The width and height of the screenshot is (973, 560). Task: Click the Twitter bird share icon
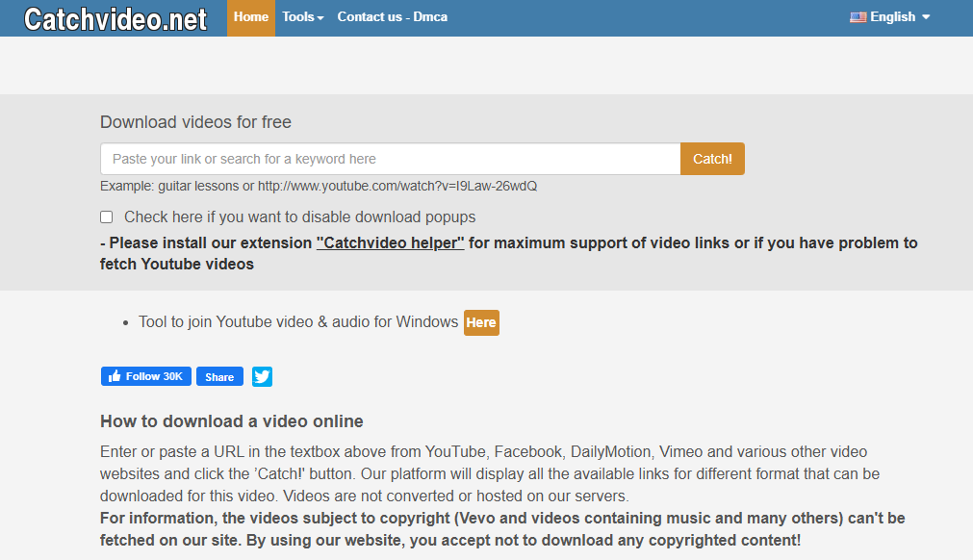pyautogui.click(x=261, y=376)
